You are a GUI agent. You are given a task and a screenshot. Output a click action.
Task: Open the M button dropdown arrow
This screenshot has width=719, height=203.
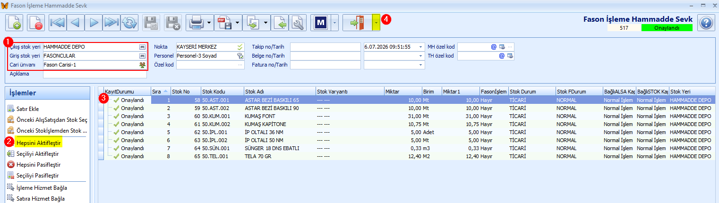click(x=335, y=22)
